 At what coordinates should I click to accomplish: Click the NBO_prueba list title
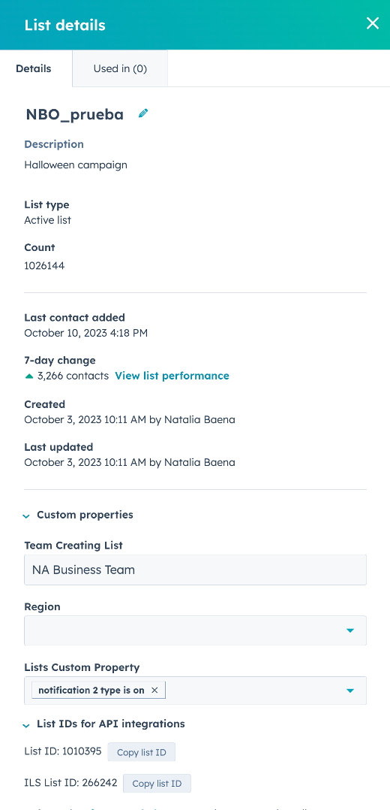[x=75, y=115]
